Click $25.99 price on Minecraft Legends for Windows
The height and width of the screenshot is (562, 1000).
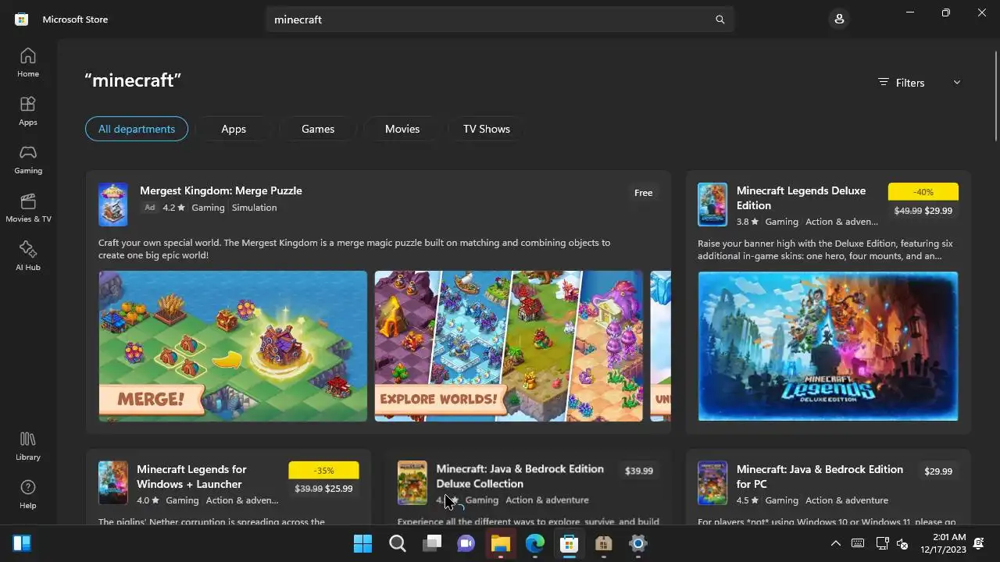pos(338,489)
